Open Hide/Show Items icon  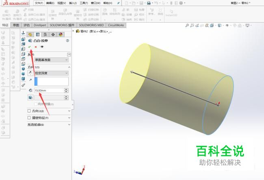tap(227, 25)
